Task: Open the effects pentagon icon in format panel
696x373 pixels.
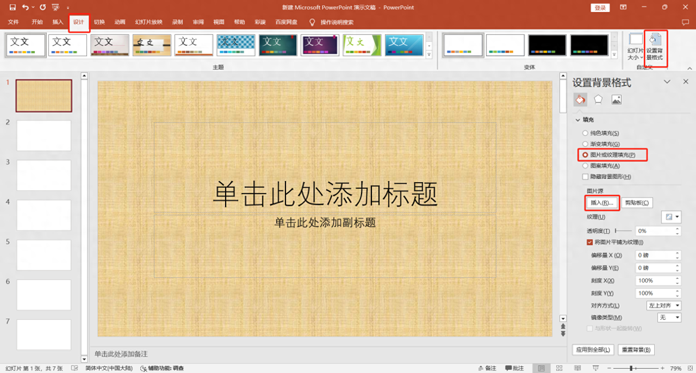Action: pyautogui.click(x=597, y=100)
